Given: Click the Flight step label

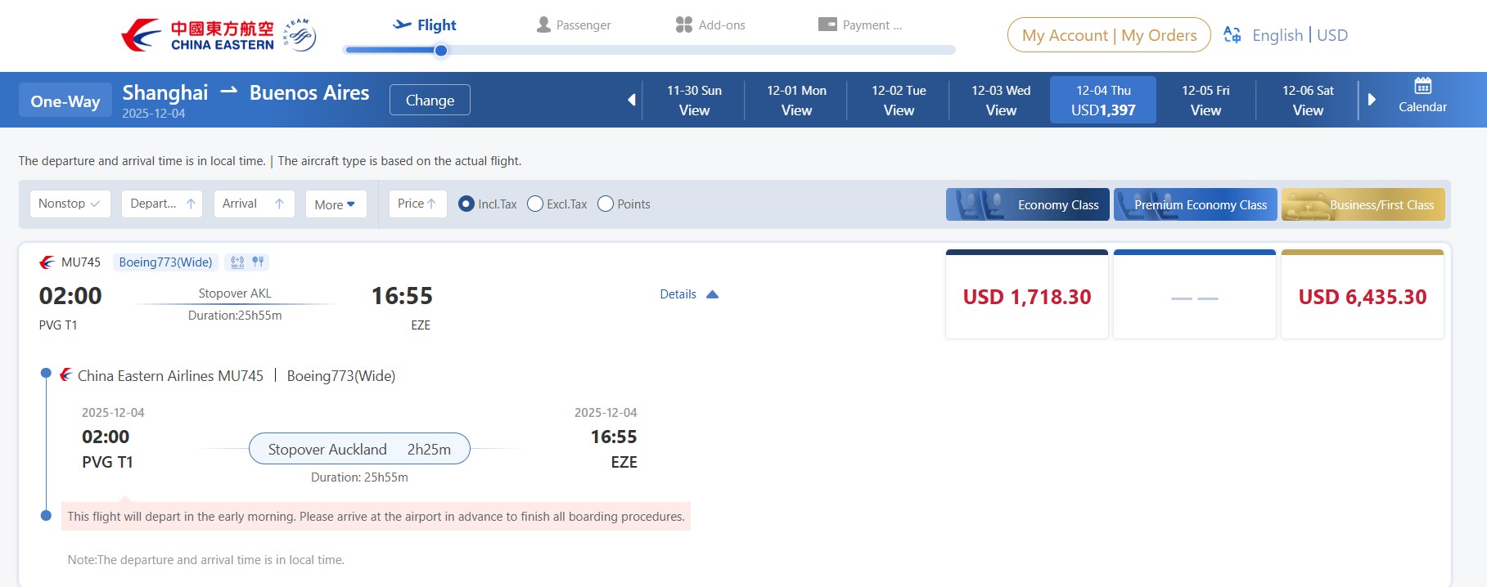Looking at the screenshot, I should pos(436,25).
